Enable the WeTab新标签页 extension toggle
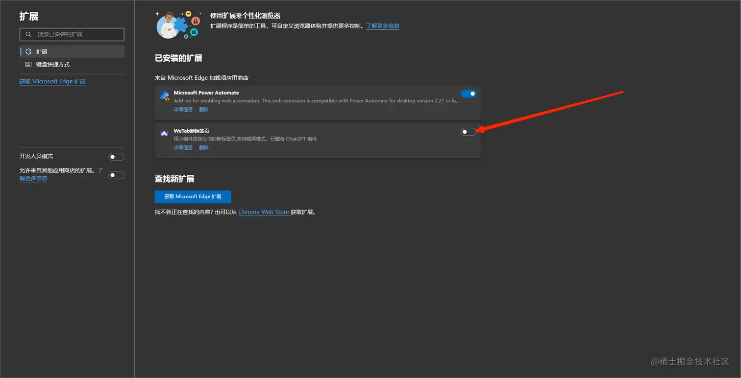741x378 pixels. 469,132
